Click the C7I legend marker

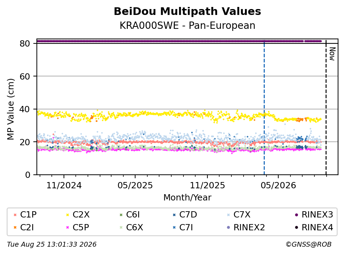pyautogui.click(x=174, y=228)
